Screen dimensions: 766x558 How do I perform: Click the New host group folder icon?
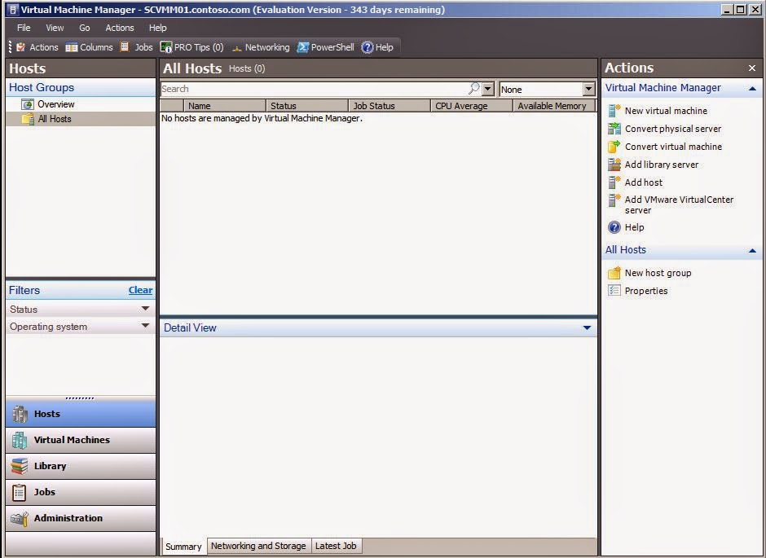pyautogui.click(x=614, y=273)
